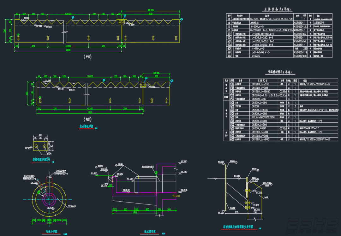Click the DN300, L=700 cell
This screenshot has height=236, width=341.
point(259,121)
